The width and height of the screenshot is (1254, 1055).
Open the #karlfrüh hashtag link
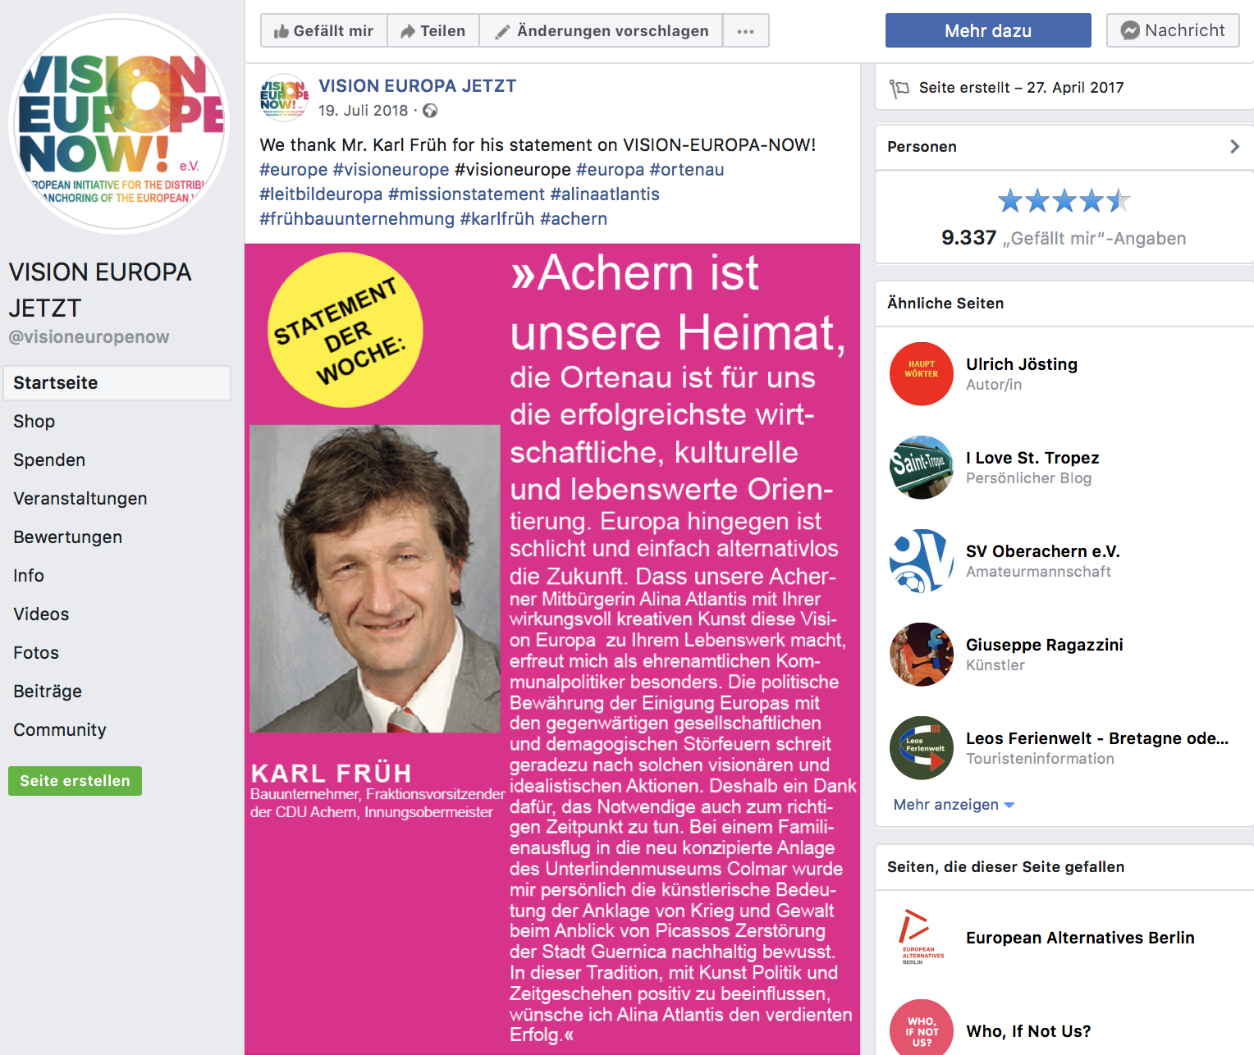(x=497, y=219)
